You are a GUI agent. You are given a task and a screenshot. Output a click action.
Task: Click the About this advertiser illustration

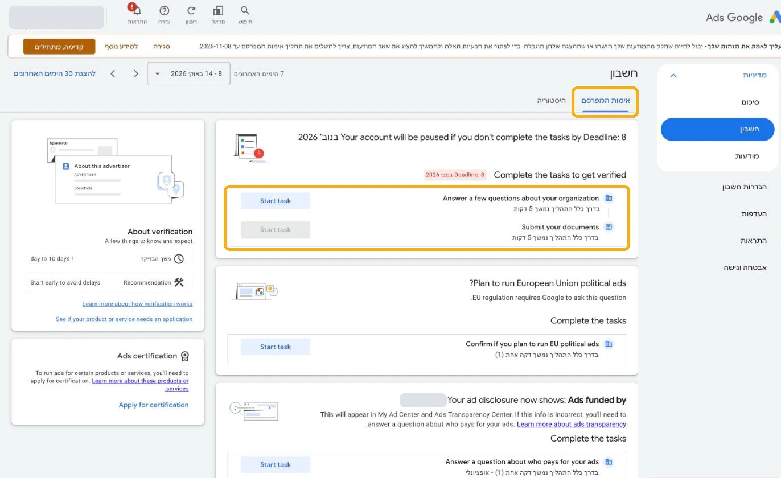pyautogui.click(x=117, y=171)
